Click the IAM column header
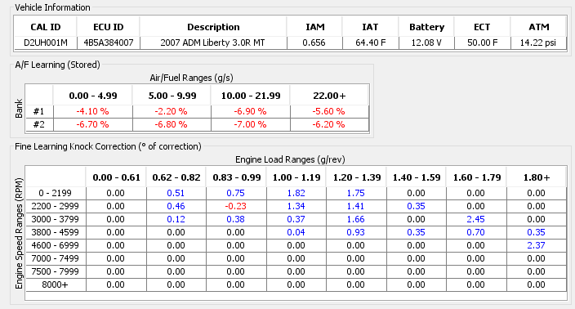The image size is (575, 309). (315, 27)
